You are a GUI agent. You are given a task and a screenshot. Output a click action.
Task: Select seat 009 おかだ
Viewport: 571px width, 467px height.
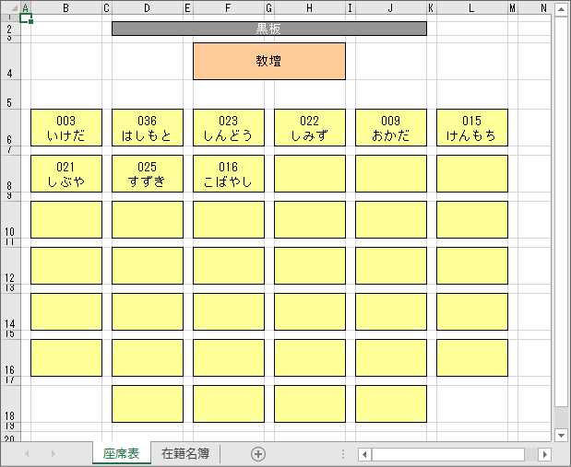(391, 128)
